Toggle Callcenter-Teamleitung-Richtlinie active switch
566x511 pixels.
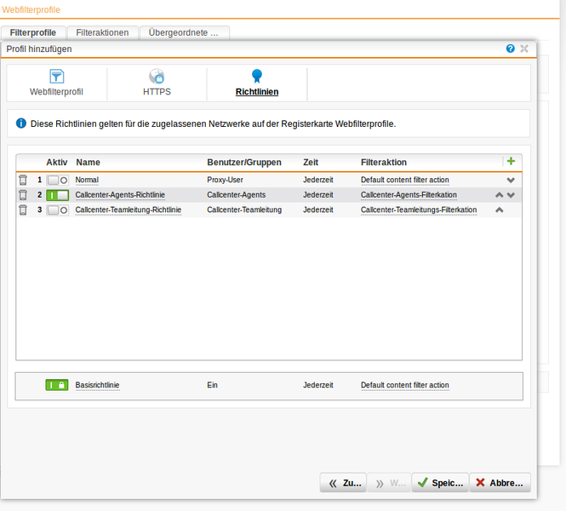pyautogui.click(x=57, y=210)
